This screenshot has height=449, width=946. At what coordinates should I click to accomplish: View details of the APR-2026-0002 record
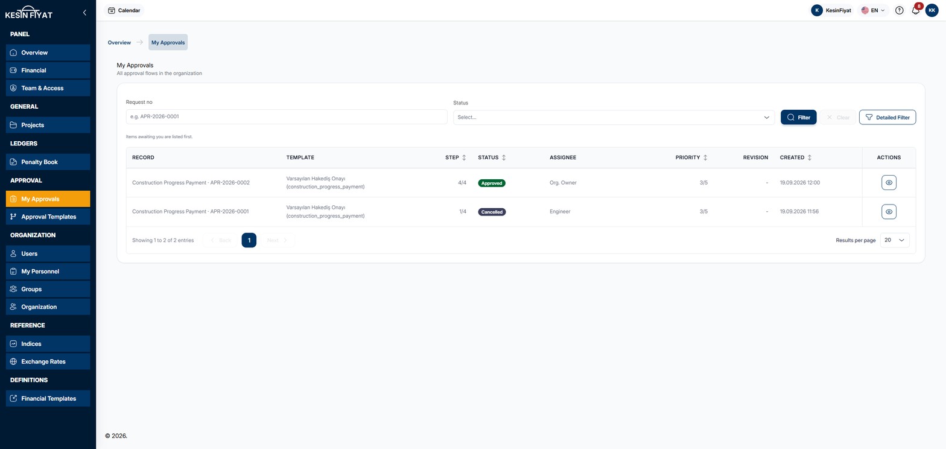pyautogui.click(x=889, y=182)
